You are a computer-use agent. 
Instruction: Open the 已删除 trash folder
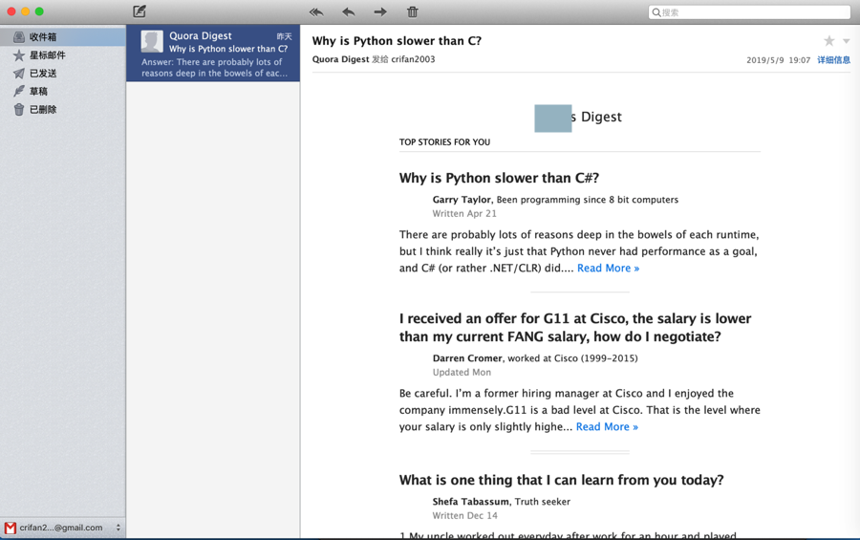[x=62, y=109]
